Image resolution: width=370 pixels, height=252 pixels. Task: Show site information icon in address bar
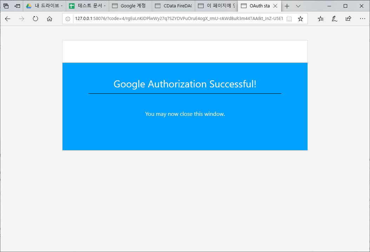click(68, 19)
